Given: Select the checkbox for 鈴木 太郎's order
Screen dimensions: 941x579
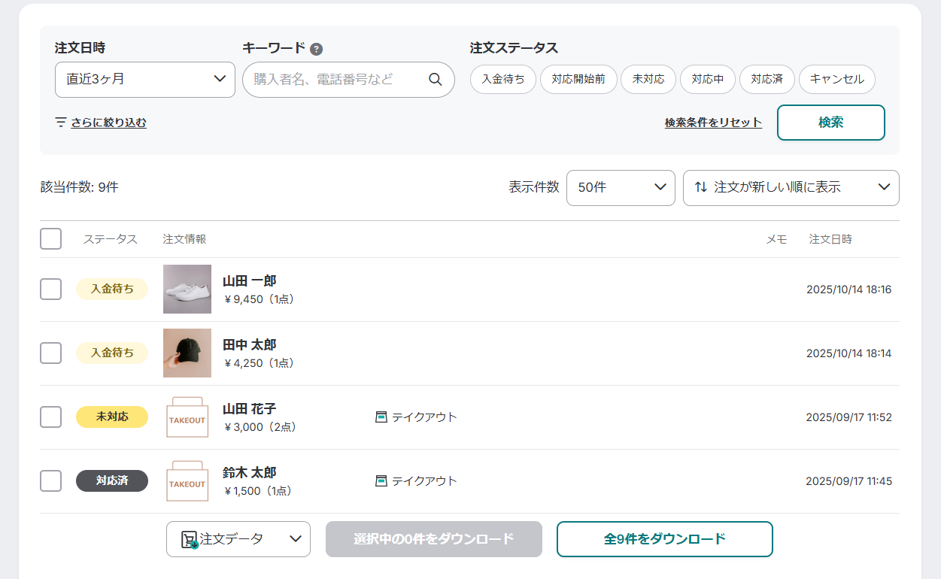Looking at the screenshot, I should point(50,480).
